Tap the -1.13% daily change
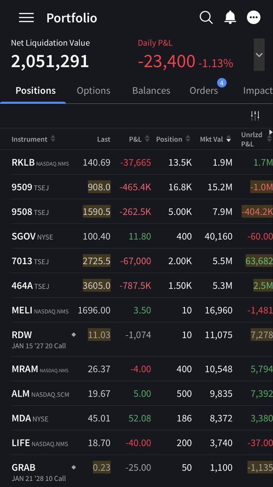 pyautogui.click(x=216, y=63)
